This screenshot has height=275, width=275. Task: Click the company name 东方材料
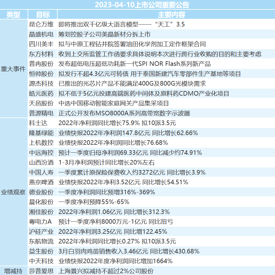41,54
